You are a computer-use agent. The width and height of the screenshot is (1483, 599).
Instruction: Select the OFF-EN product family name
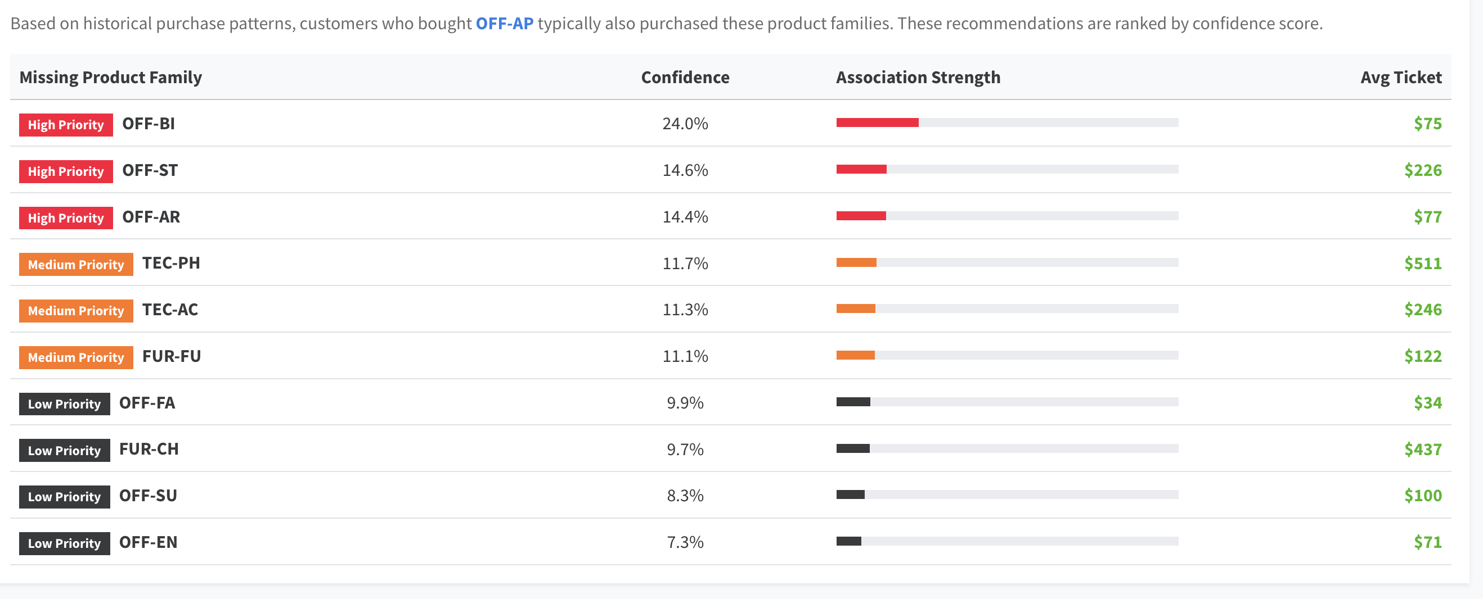pos(148,542)
